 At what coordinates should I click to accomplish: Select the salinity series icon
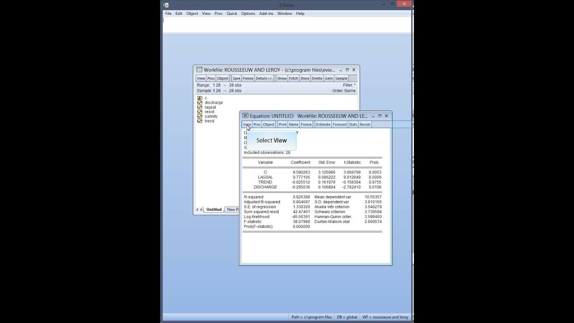(200, 116)
